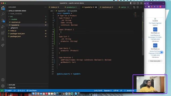Open the Testing flask view
Viewport: 171px width, 96px height.
pos(3,39)
